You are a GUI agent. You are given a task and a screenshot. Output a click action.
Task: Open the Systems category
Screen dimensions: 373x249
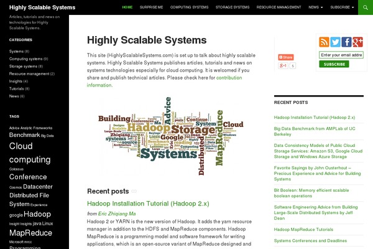[16, 51]
